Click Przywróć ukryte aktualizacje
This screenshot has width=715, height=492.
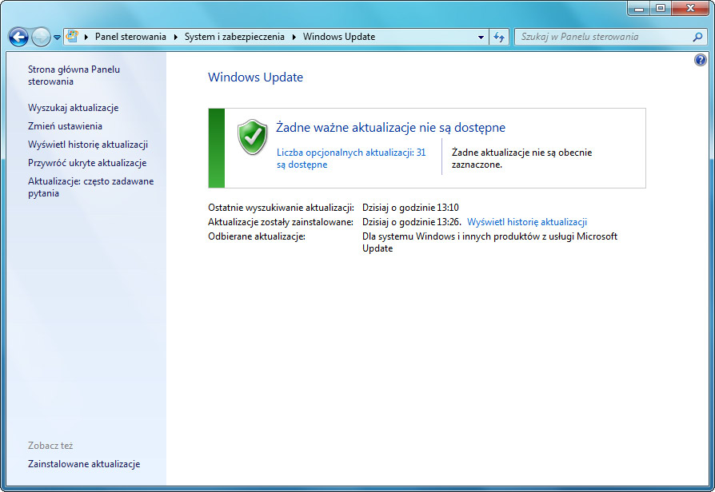click(87, 163)
